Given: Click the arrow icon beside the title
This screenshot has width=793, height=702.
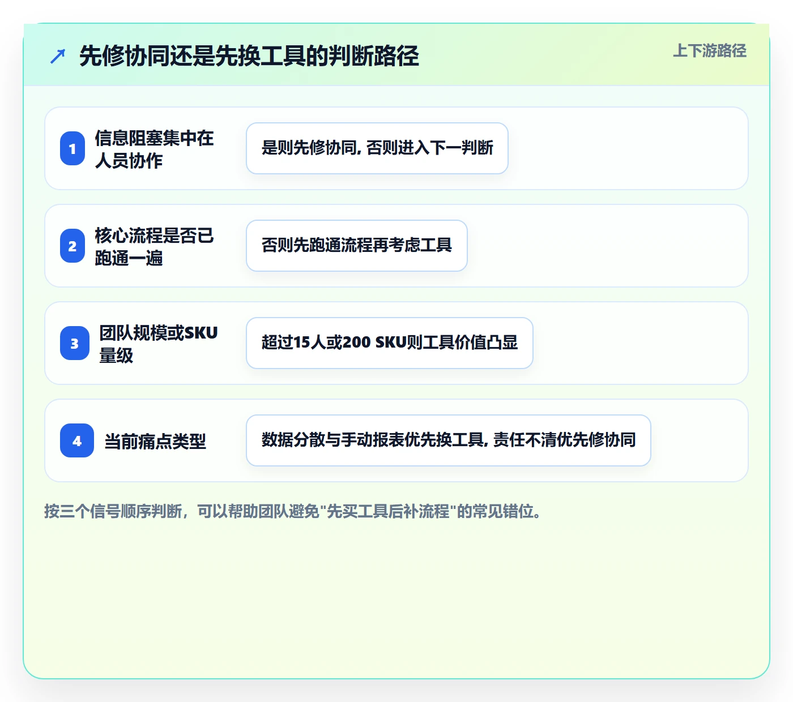Looking at the screenshot, I should tap(58, 56).
